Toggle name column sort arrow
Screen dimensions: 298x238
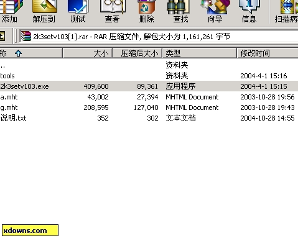tap(18, 53)
